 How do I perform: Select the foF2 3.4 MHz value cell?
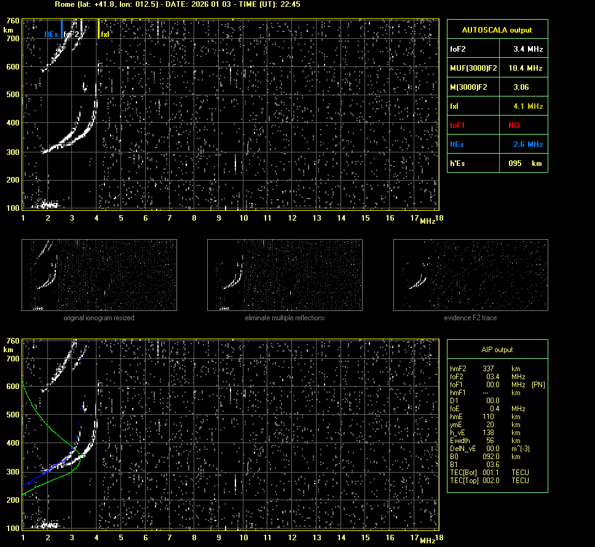point(528,49)
